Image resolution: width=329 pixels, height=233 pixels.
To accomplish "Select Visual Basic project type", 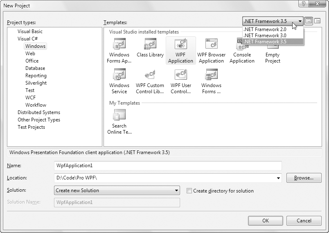I will pos(30,31).
